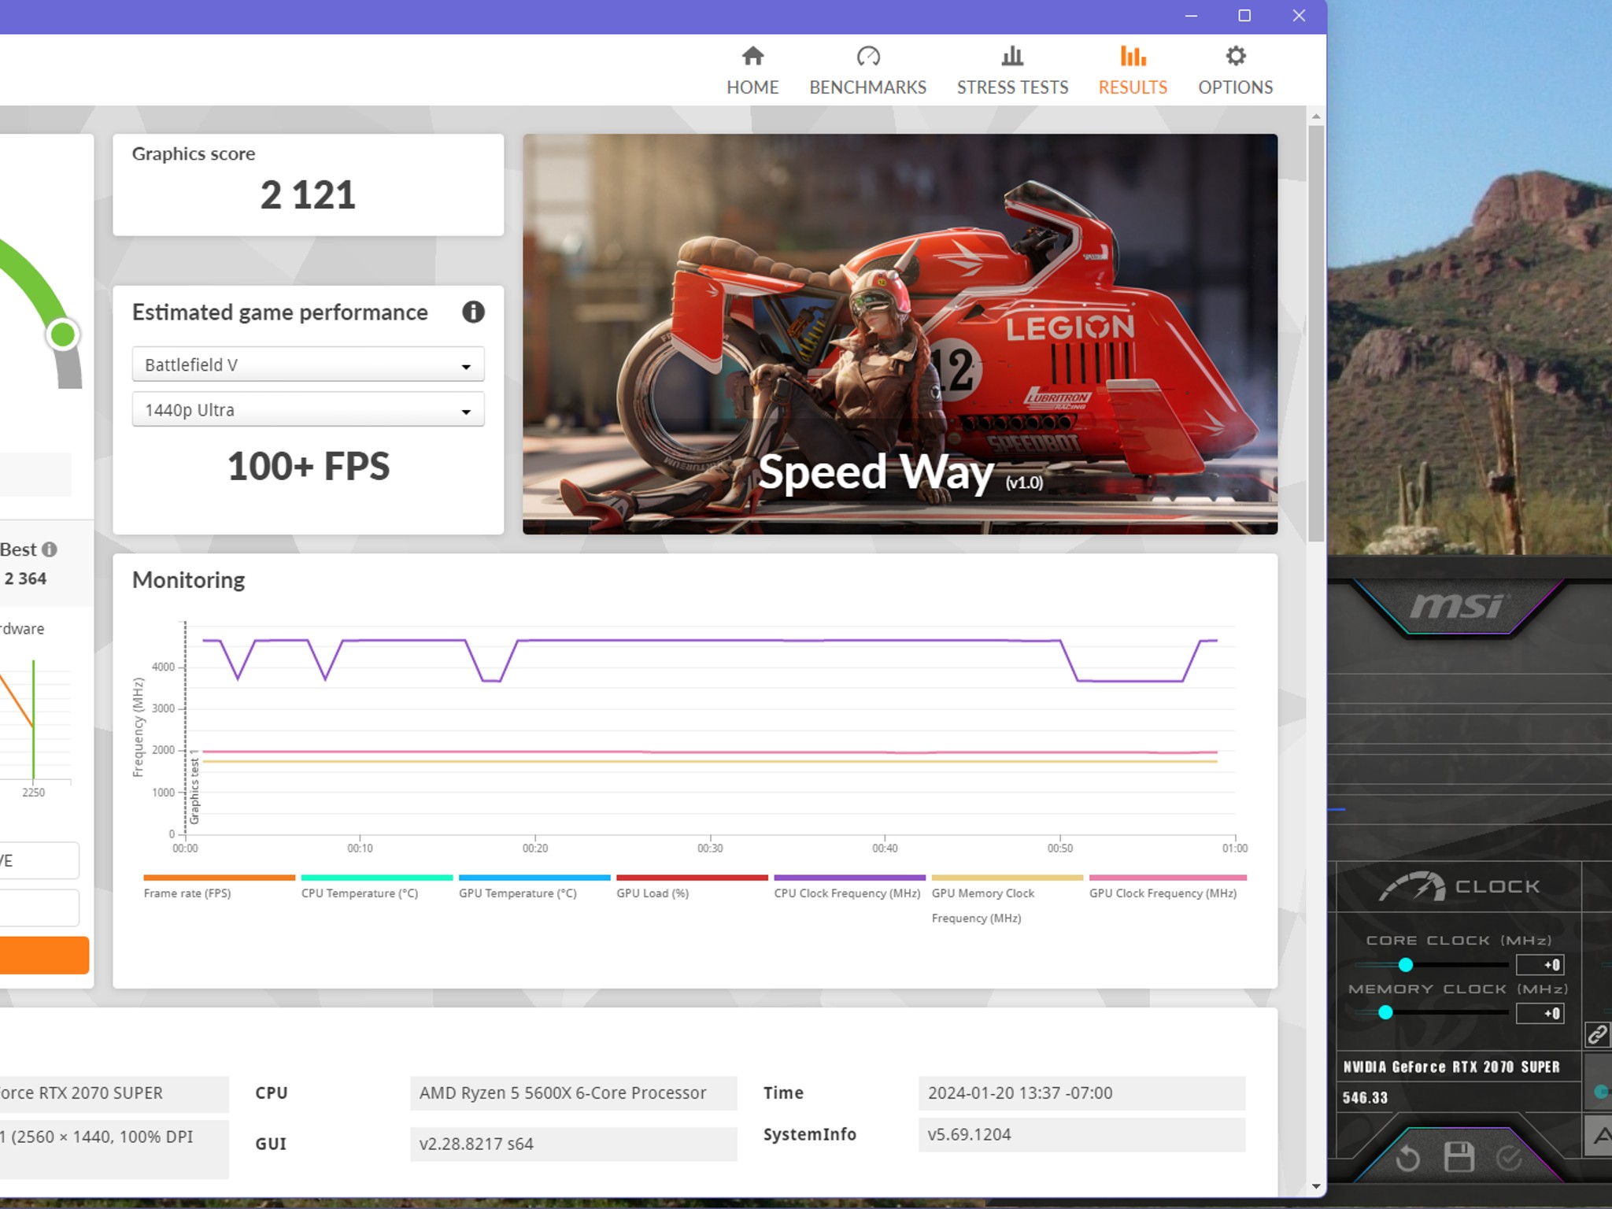This screenshot has width=1612, height=1209.
Task: Close the 3DMark window
Action: click(x=1299, y=16)
